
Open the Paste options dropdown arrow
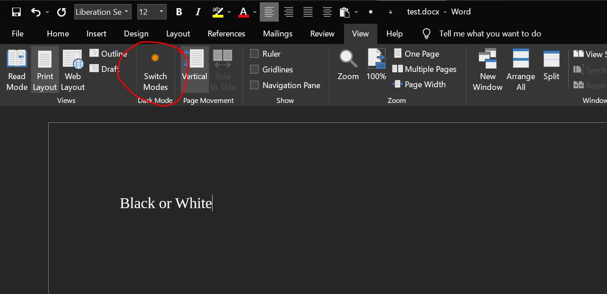click(x=356, y=12)
